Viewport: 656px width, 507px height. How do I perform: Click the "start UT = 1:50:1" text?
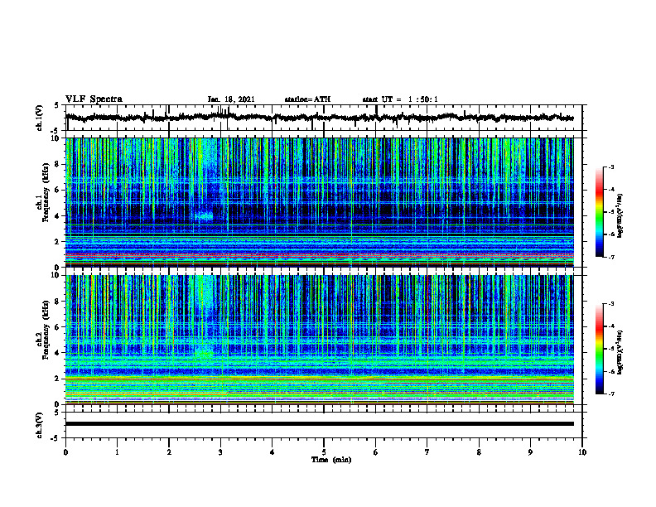[x=400, y=99]
